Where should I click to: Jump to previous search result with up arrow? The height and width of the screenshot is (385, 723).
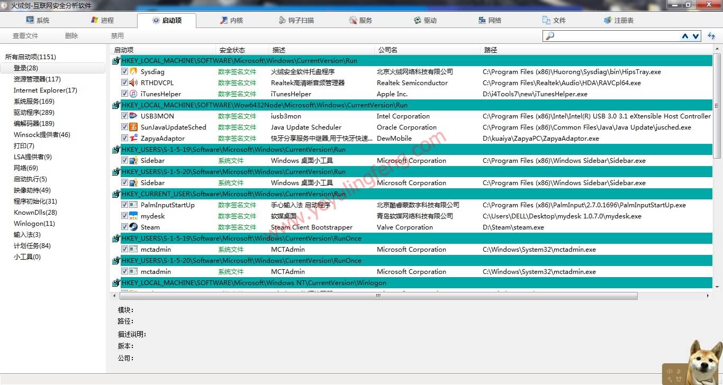pos(685,36)
